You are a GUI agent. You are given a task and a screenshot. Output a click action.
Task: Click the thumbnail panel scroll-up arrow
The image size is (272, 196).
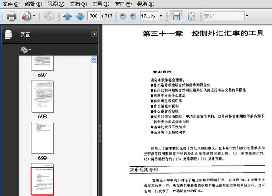(94, 59)
